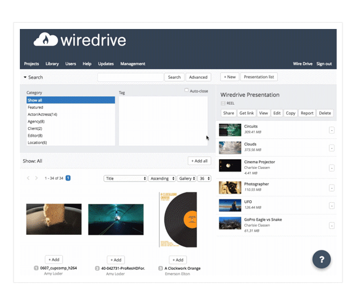The image size is (356, 305).
Task: Open the presentation Report
Action: (x=307, y=113)
